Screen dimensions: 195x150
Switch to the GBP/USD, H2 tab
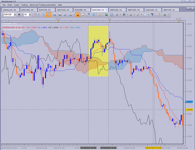click(135, 10)
